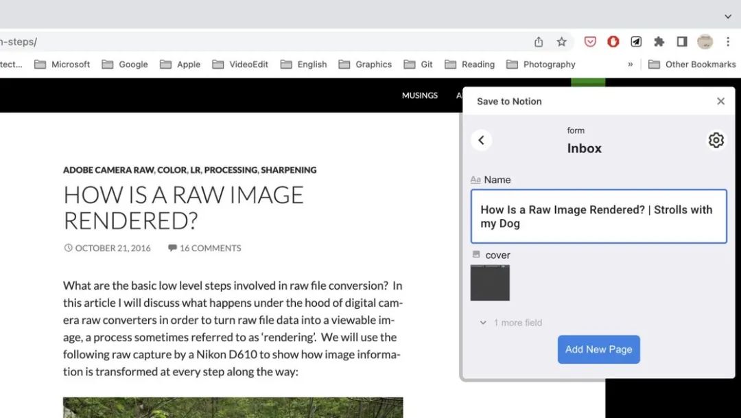Open the user profile avatar
741x418 pixels.
[705, 42]
